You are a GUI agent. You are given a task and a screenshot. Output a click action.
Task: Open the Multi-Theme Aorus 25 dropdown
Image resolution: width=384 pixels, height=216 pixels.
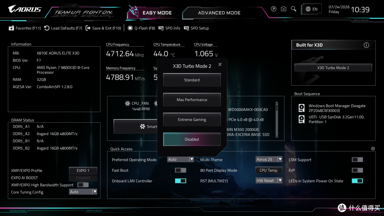tap(269, 159)
